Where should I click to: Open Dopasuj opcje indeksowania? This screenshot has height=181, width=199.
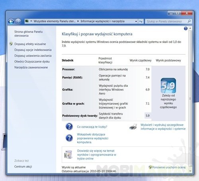[x=33, y=50]
